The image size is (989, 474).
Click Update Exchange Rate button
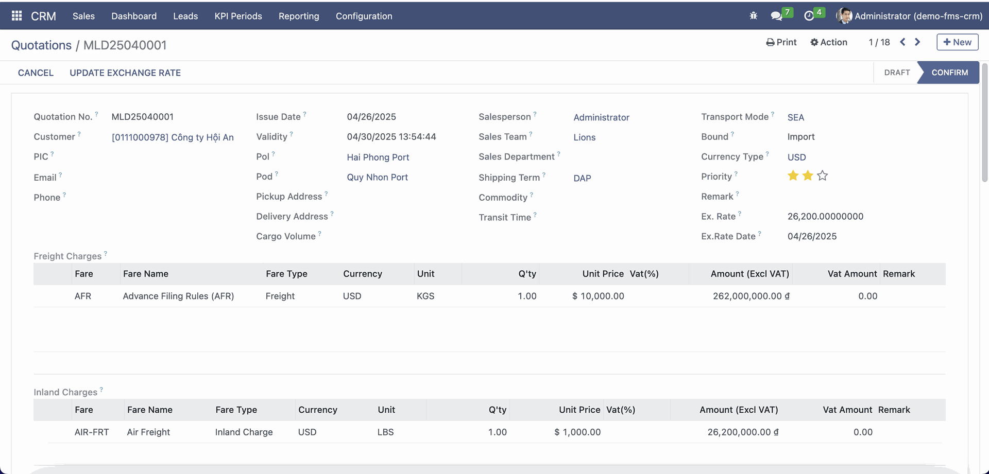[x=125, y=73]
